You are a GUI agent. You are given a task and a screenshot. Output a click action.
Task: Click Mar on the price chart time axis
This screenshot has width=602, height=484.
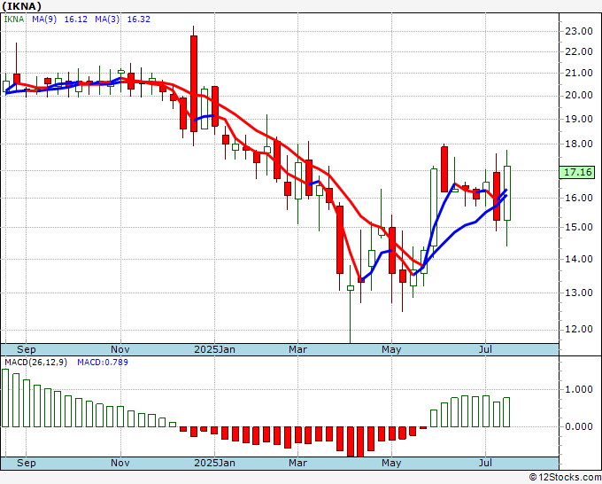(298, 349)
